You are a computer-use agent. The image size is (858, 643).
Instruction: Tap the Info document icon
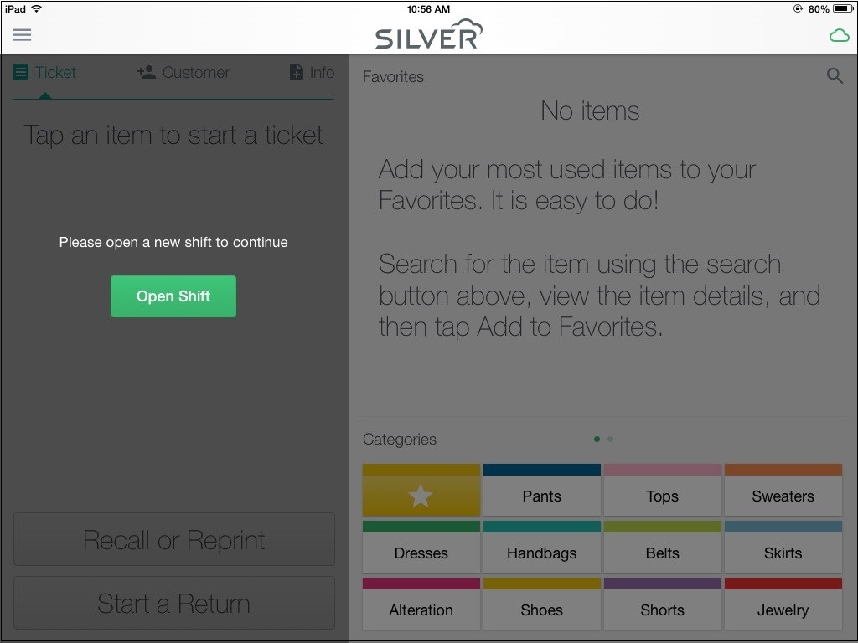296,72
